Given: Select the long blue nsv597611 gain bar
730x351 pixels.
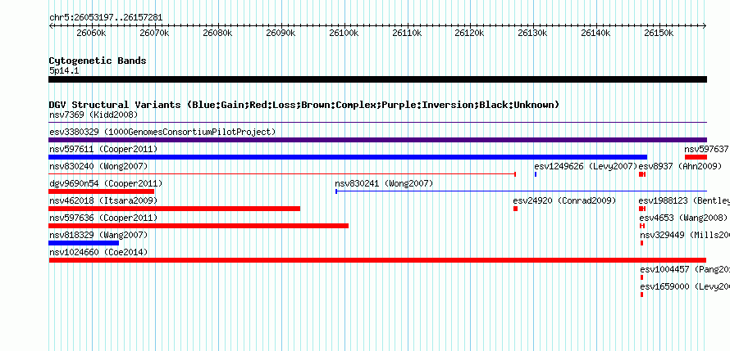Looking at the screenshot, I should [x=348, y=157].
